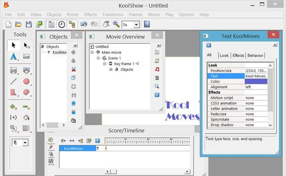286x176 pixels.
Task: Collapse the Scene 1 tree node
Action: pos(98,58)
